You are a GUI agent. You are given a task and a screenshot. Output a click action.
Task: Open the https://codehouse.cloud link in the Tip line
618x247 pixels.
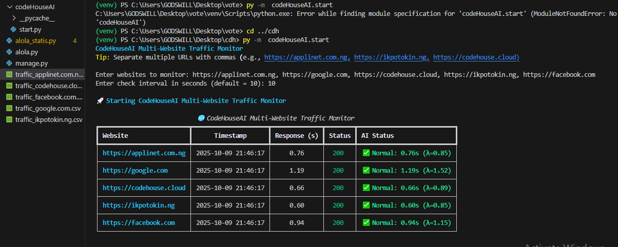click(x=476, y=57)
